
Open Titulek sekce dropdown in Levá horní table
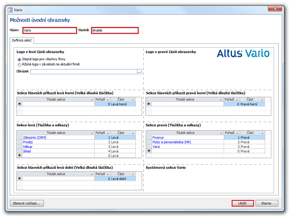coord(92,100)
